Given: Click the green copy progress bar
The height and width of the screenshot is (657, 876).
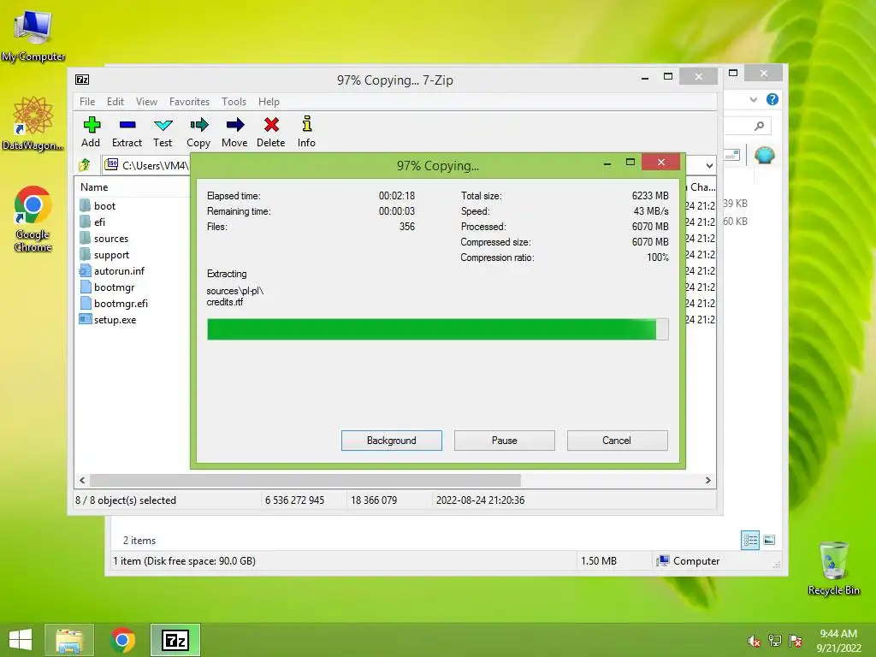Looking at the screenshot, I should click(x=437, y=329).
